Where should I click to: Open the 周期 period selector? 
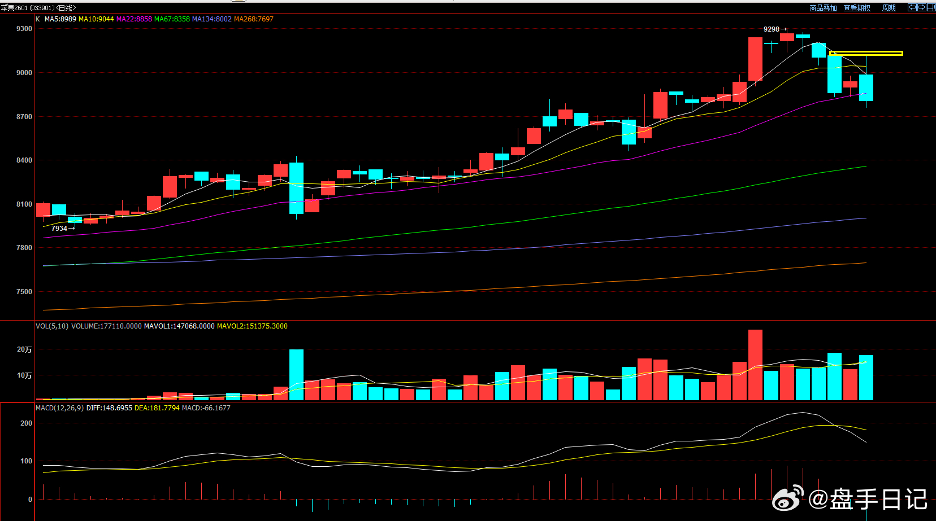[x=889, y=8]
